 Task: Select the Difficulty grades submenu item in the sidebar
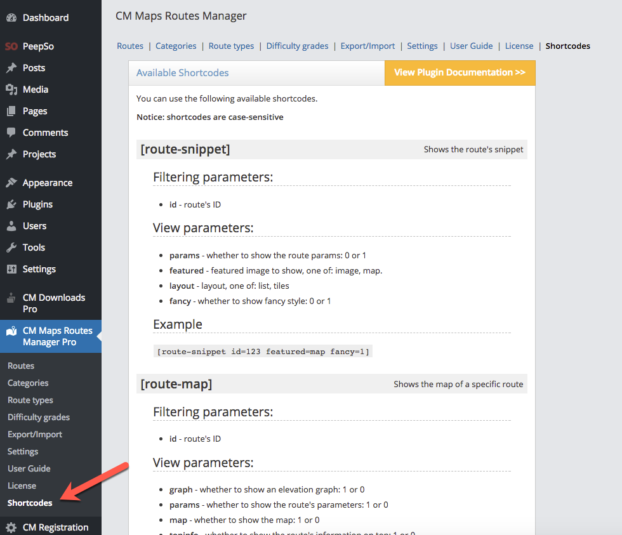(x=39, y=417)
